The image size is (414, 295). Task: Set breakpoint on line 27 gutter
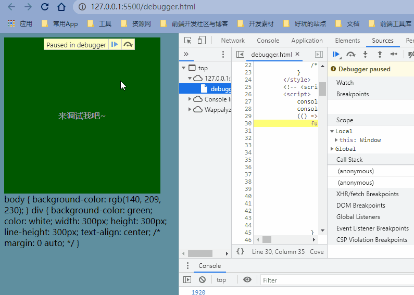(x=248, y=101)
